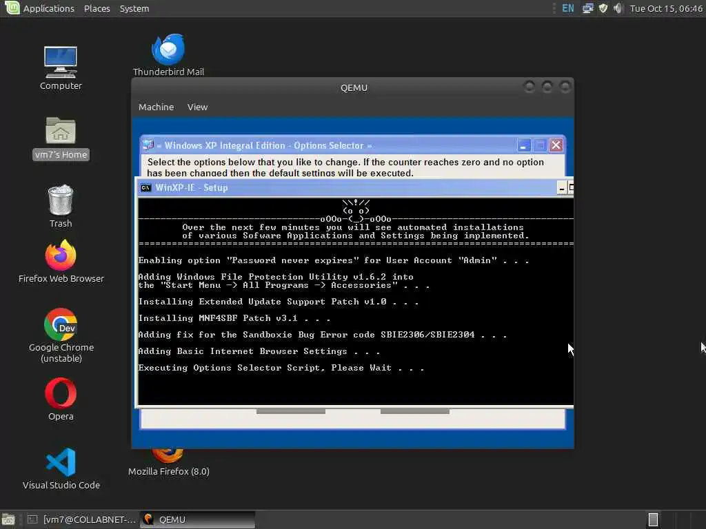Image resolution: width=706 pixels, height=529 pixels.
Task: Click the 'Adding Basic Internet Browser Settings' line
Action: [x=259, y=351]
